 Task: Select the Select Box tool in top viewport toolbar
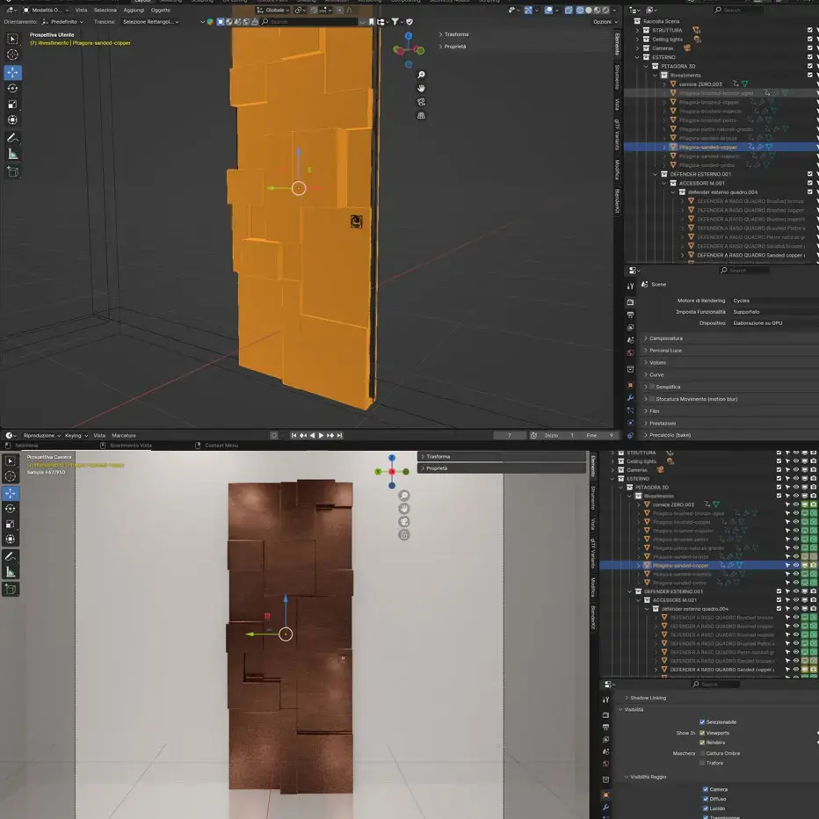click(12, 39)
